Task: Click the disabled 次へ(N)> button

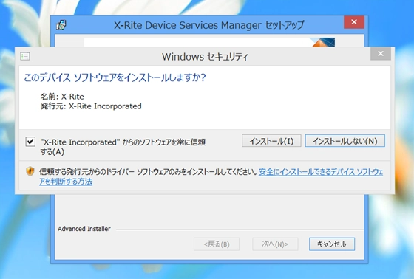Action: point(275,244)
